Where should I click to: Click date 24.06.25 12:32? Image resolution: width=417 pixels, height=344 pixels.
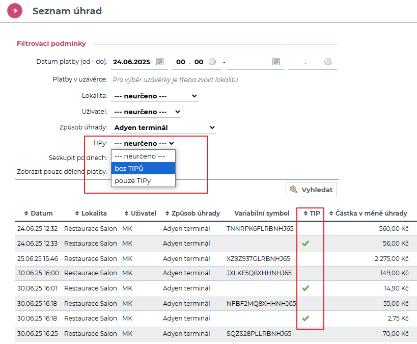tap(37, 229)
